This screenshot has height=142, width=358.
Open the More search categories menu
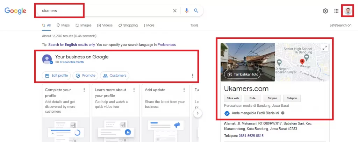[x=149, y=25]
